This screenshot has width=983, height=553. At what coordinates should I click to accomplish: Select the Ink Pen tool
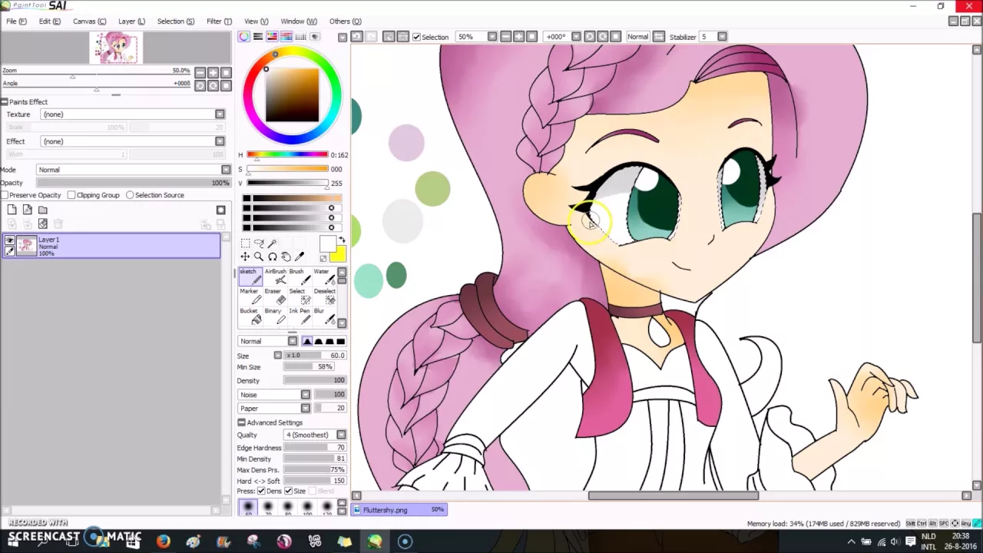point(300,316)
